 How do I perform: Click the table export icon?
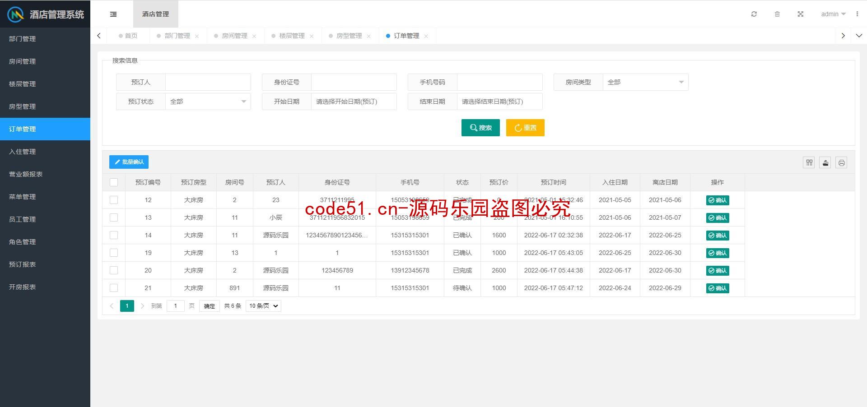click(x=825, y=162)
